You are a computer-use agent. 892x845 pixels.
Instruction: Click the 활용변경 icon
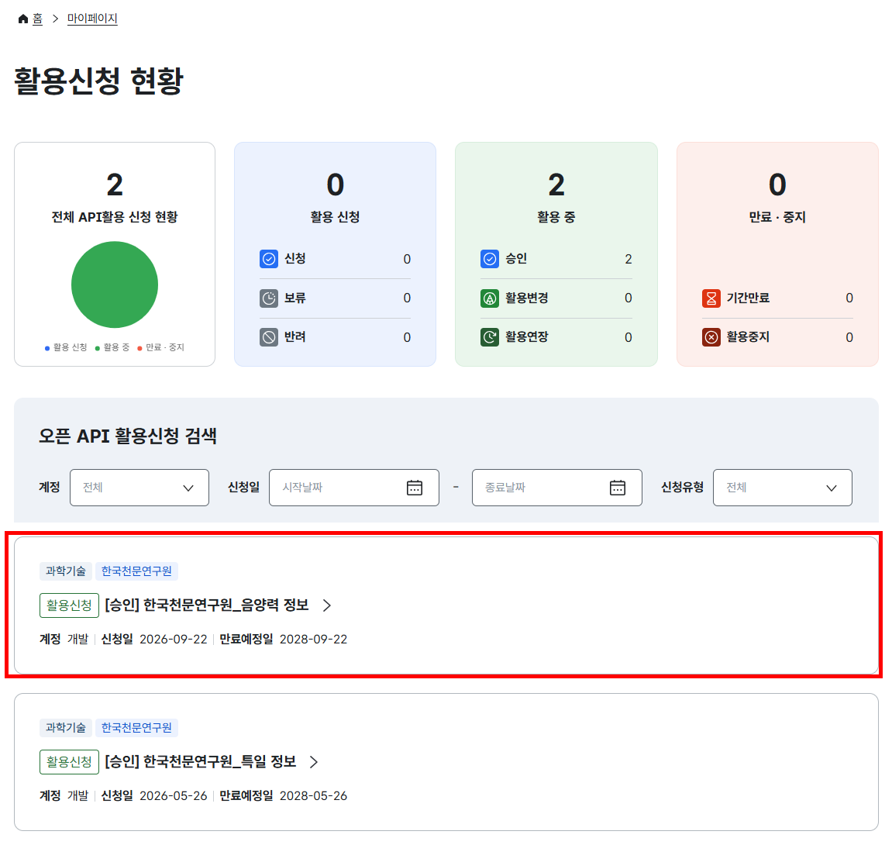490,298
